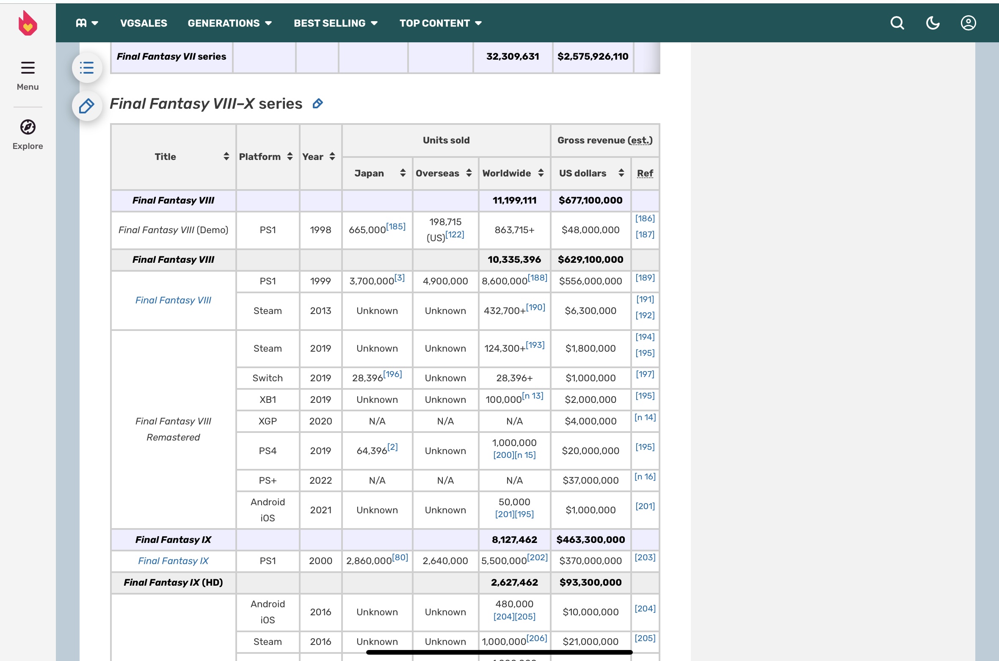Image resolution: width=999 pixels, height=661 pixels.
Task: Open citation [2] next to 64,396
Action: [392, 447]
